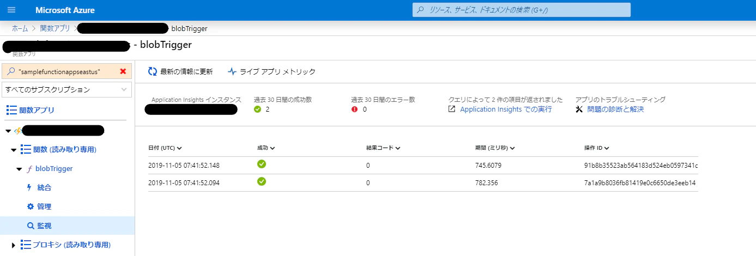Open the hamburger portal menu
The image size is (756, 256).
(12, 10)
